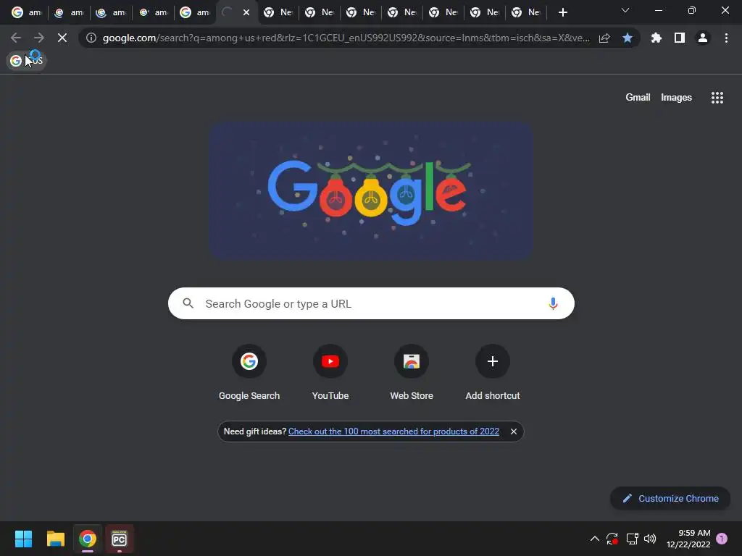Click the sync status tray icon

612,539
